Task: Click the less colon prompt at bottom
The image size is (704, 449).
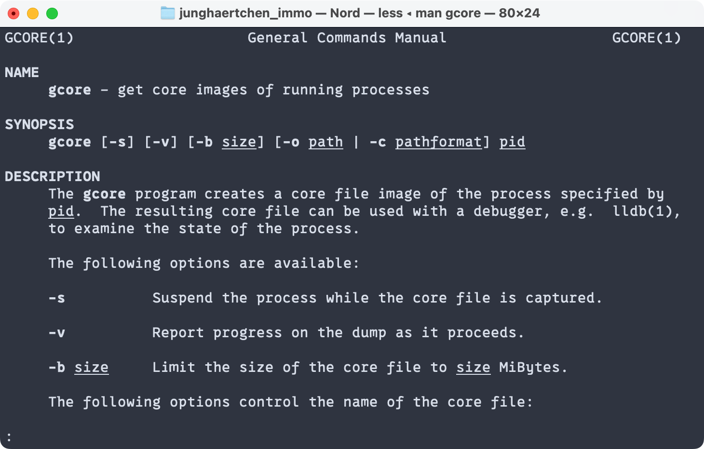Action: point(9,437)
